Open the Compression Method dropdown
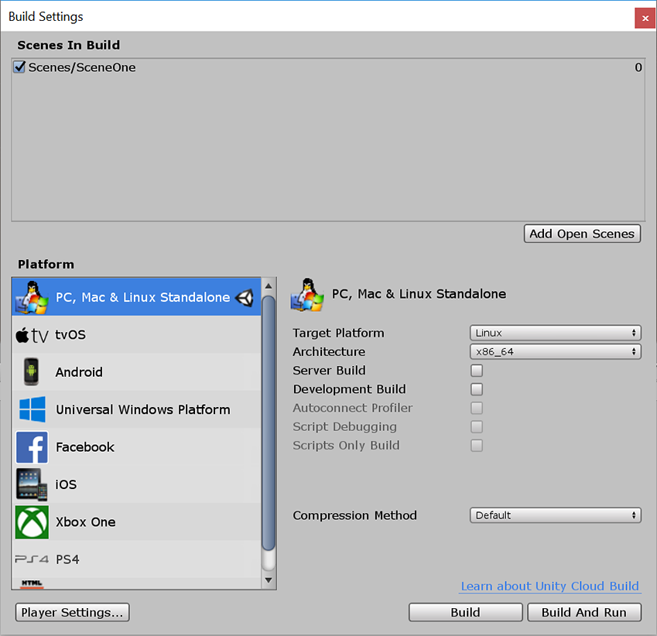Screen dimensions: 657x636 click(x=555, y=515)
